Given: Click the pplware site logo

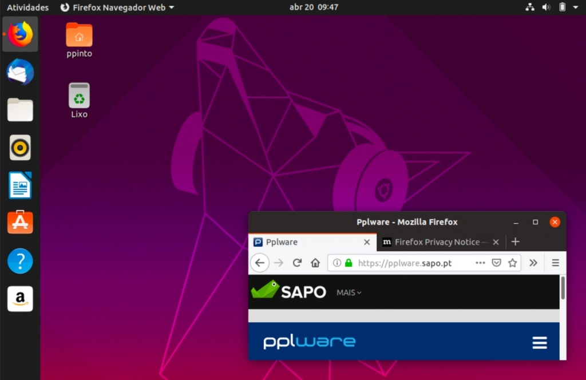Looking at the screenshot, I should point(310,342).
